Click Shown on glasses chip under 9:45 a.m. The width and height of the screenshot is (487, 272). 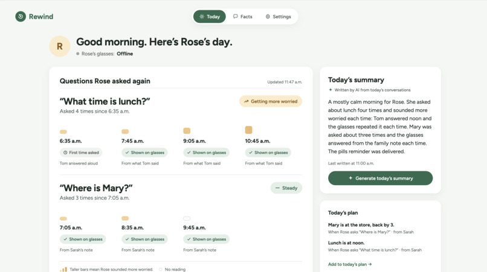pos(206,239)
